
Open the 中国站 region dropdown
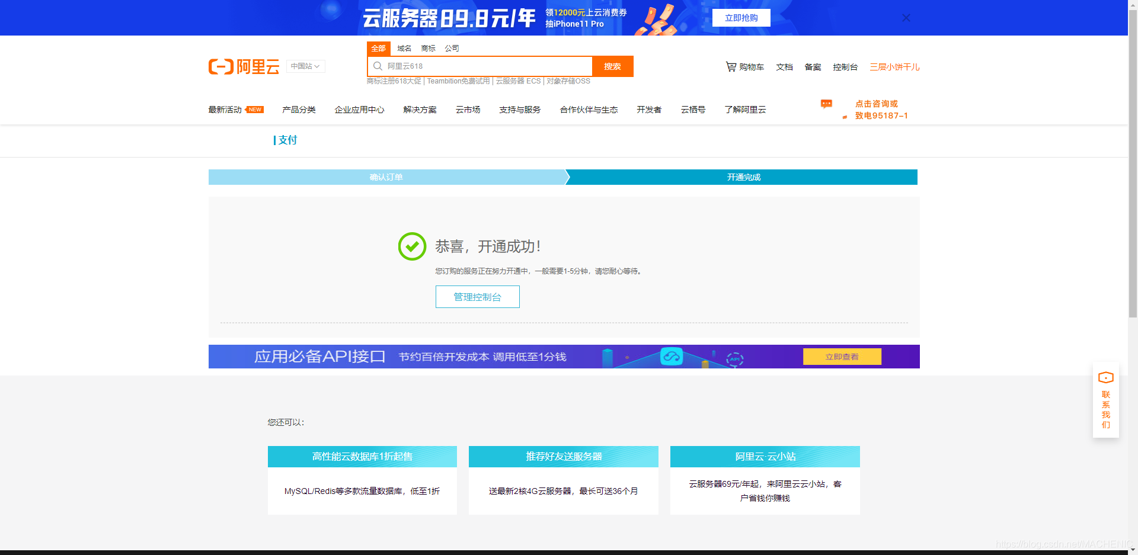[306, 66]
